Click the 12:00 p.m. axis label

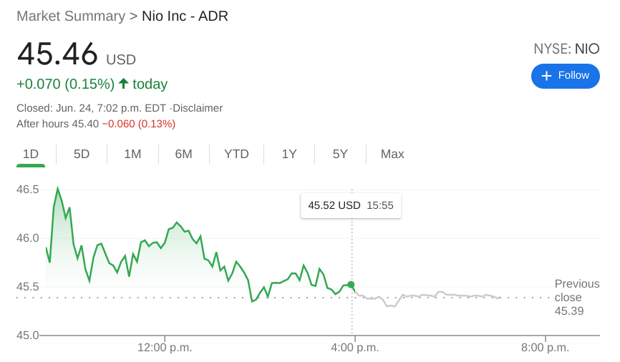point(165,348)
